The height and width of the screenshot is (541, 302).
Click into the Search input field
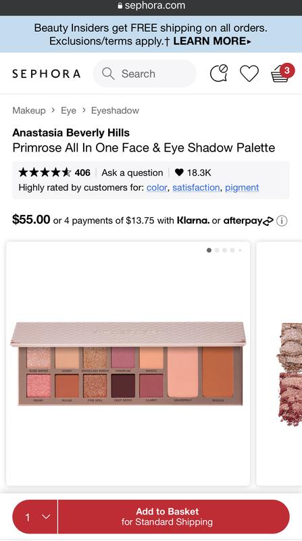[145, 74]
